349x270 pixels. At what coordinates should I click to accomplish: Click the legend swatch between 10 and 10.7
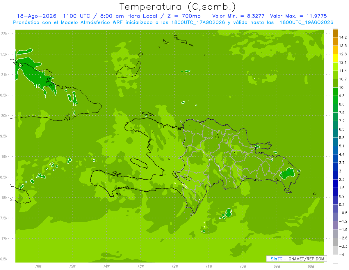tap(335, 83)
